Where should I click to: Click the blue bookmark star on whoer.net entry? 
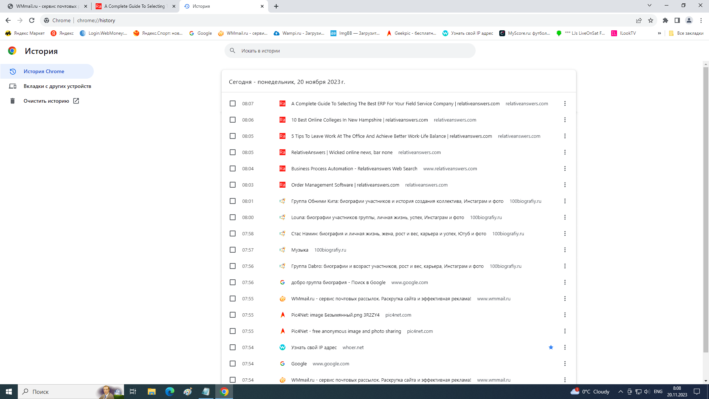click(551, 347)
